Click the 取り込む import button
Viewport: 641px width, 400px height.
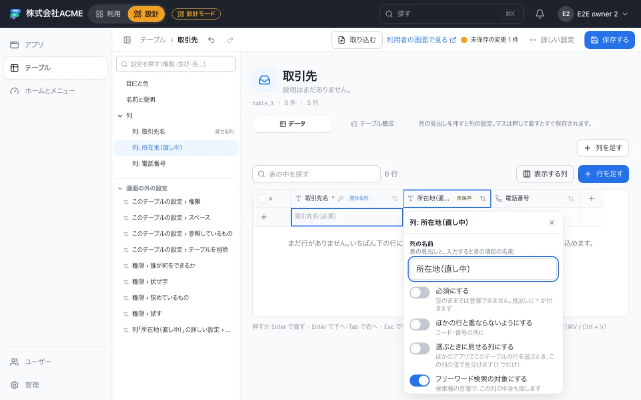[357, 40]
